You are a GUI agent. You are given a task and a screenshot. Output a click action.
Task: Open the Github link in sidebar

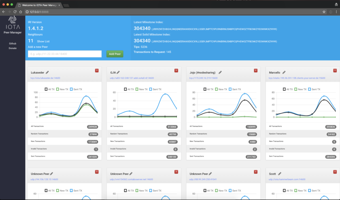13,44
